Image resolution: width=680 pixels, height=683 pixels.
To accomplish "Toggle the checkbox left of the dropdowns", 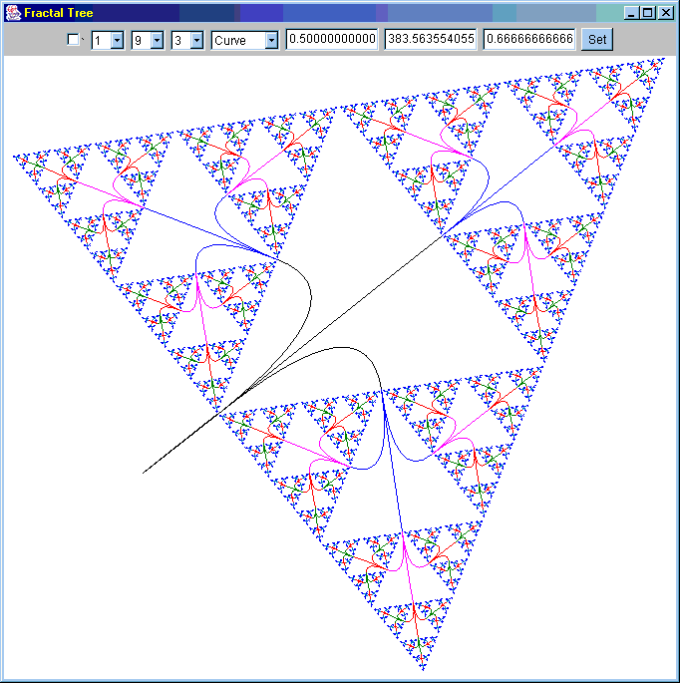I will point(73,40).
